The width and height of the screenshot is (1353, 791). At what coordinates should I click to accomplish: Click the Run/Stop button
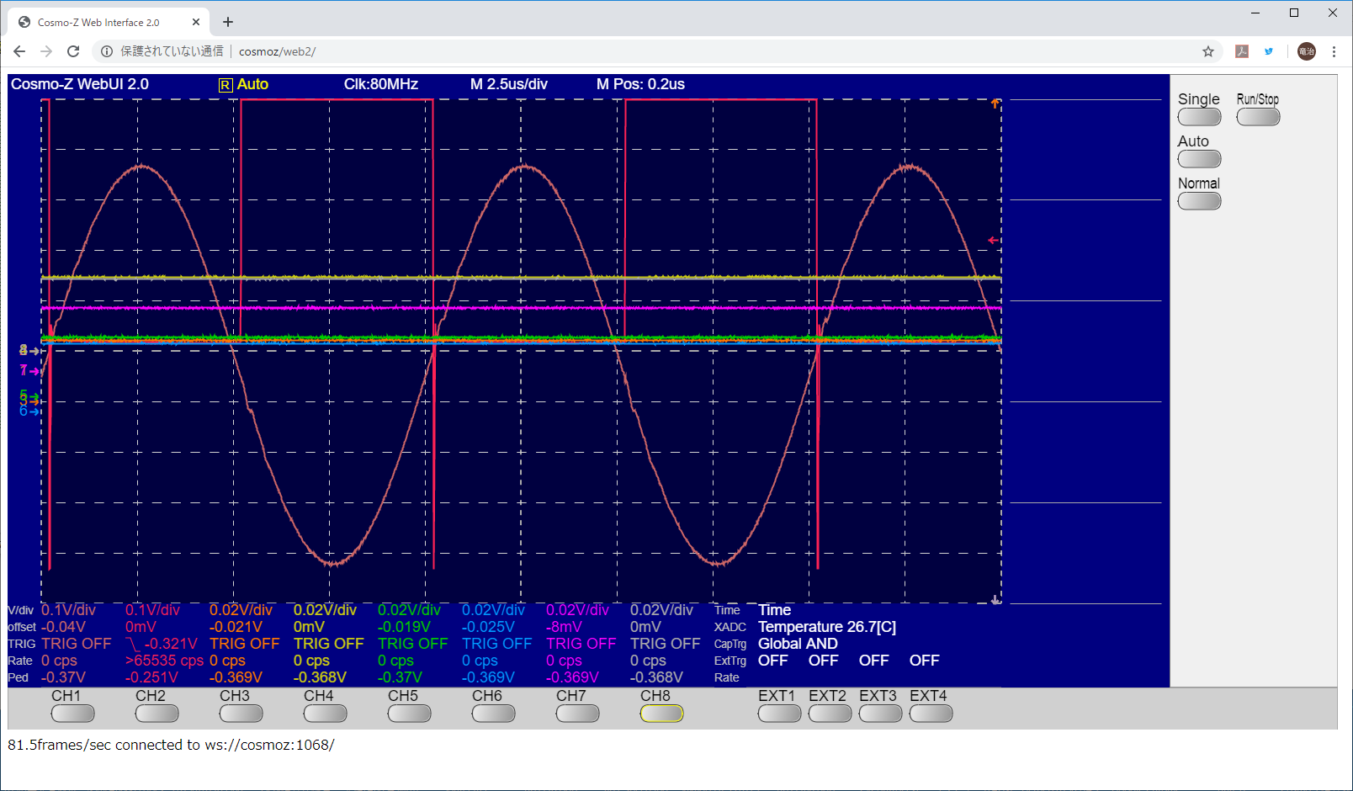1258,117
